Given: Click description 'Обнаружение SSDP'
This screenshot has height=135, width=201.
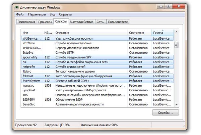Looking at the screenshot, I should tap(69, 99).
